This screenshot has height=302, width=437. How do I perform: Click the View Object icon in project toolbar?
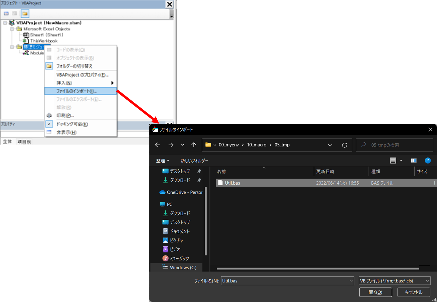(15, 13)
